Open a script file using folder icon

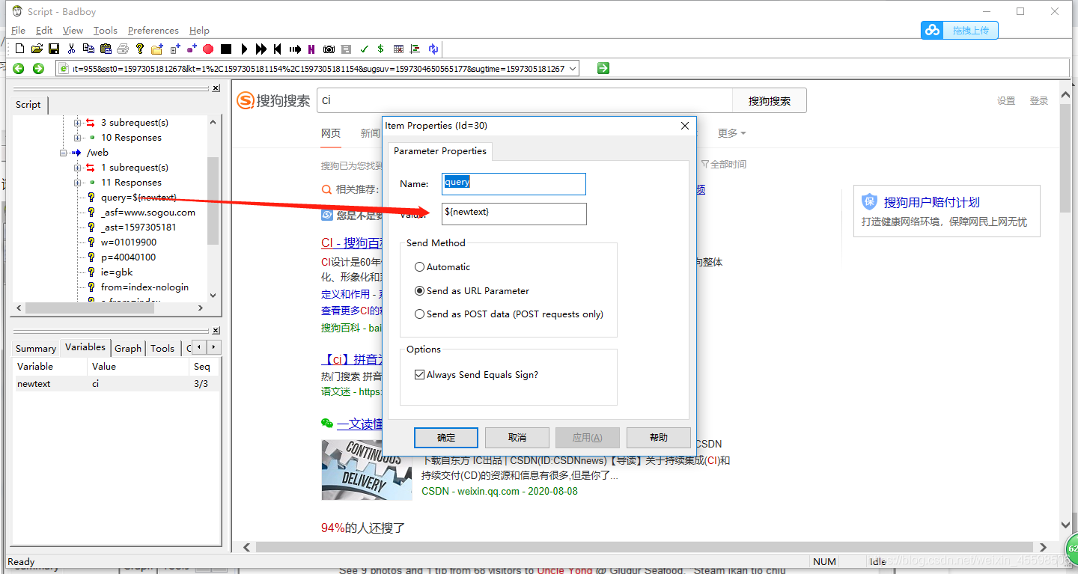(x=37, y=49)
